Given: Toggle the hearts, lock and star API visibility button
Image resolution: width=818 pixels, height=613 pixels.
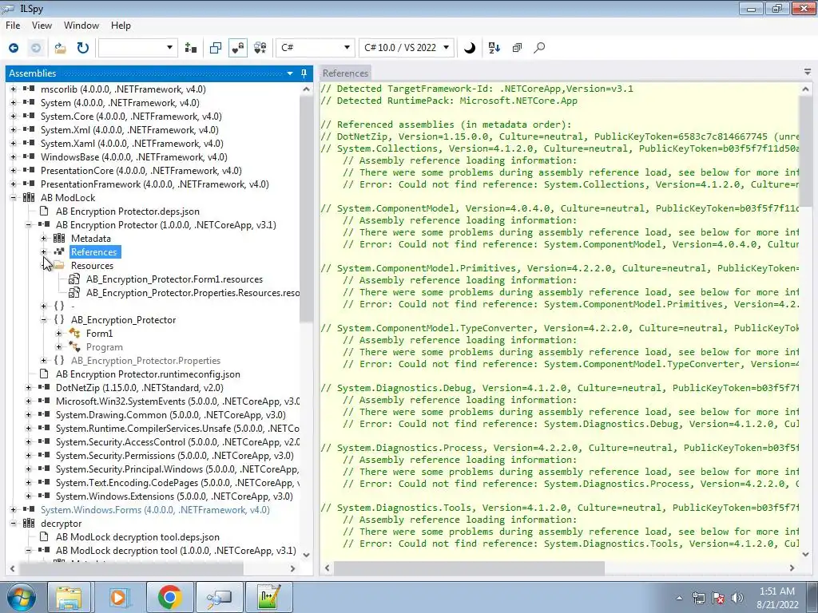Looking at the screenshot, I should point(260,48).
